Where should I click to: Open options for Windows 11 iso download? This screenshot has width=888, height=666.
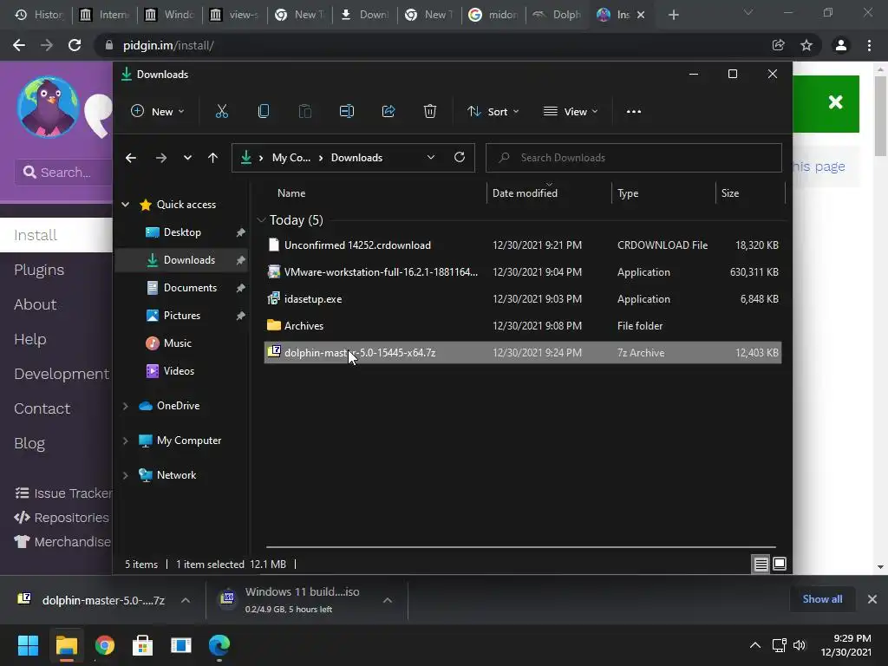(x=388, y=600)
